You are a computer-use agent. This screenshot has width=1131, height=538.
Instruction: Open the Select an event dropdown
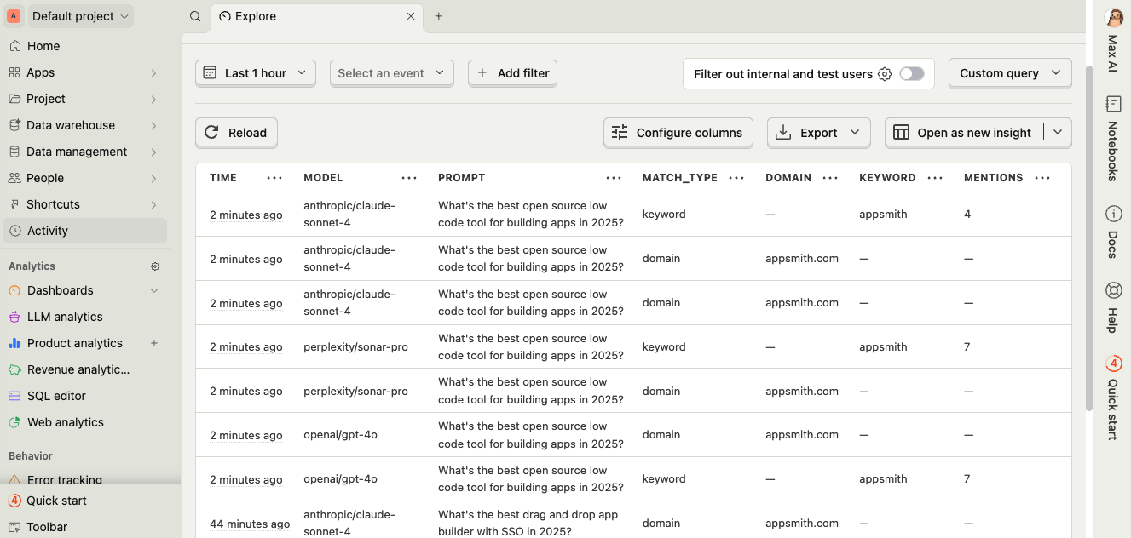391,73
